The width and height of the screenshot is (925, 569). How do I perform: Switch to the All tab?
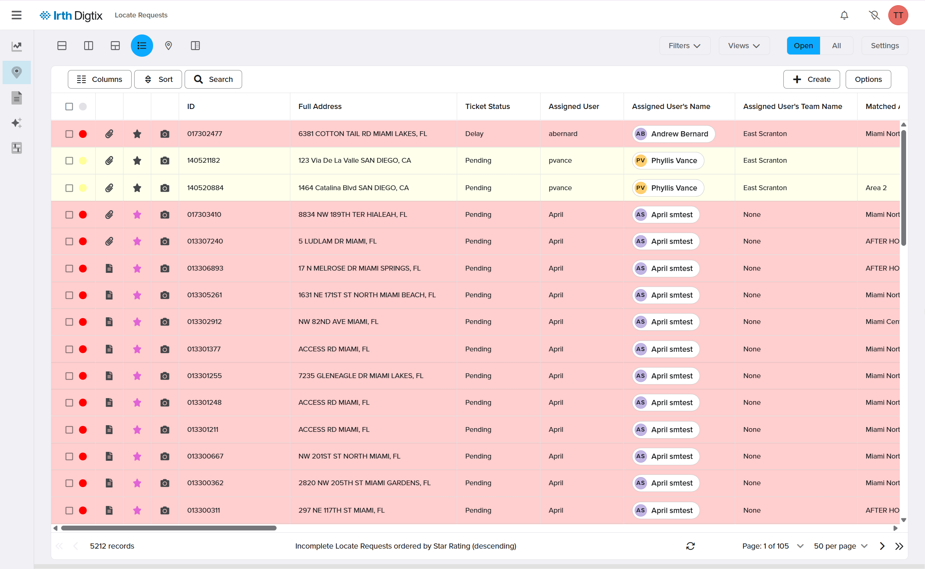[836, 46]
